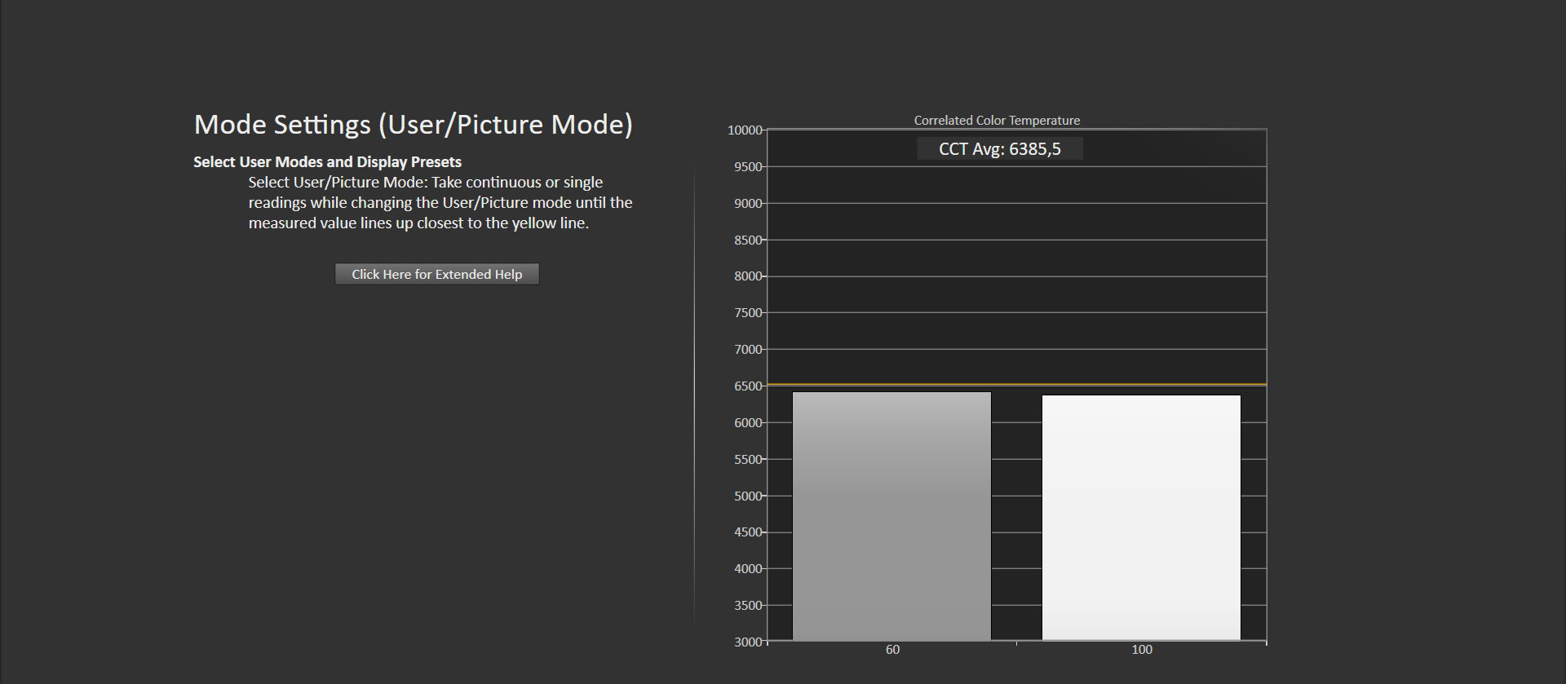Click the 9500 label on the y-axis
The height and width of the screenshot is (684, 1566).
pyautogui.click(x=748, y=167)
